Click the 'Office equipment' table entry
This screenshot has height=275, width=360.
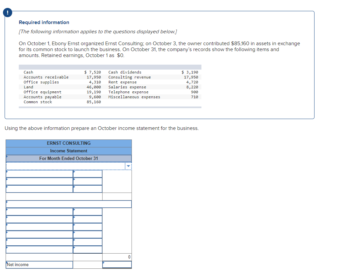pos(43,92)
